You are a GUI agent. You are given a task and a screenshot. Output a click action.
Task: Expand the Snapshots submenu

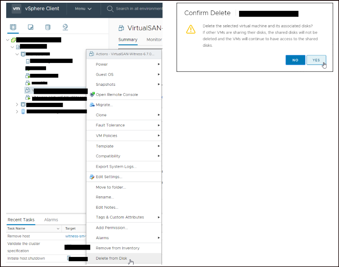point(159,84)
